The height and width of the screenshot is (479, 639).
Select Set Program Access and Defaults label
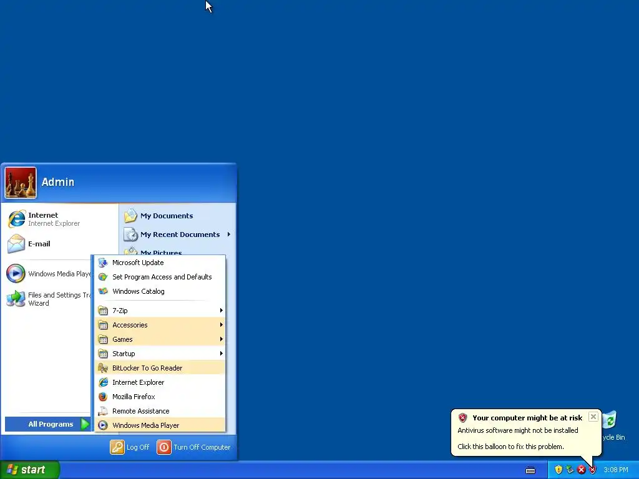pos(162,277)
